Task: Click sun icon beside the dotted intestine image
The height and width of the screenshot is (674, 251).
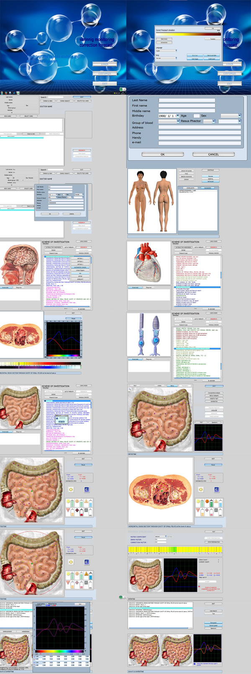Action: point(71,489)
